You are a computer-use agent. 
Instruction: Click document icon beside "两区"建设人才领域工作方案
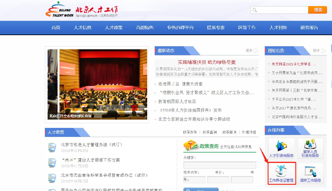pyautogui.click(x=51, y=163)
